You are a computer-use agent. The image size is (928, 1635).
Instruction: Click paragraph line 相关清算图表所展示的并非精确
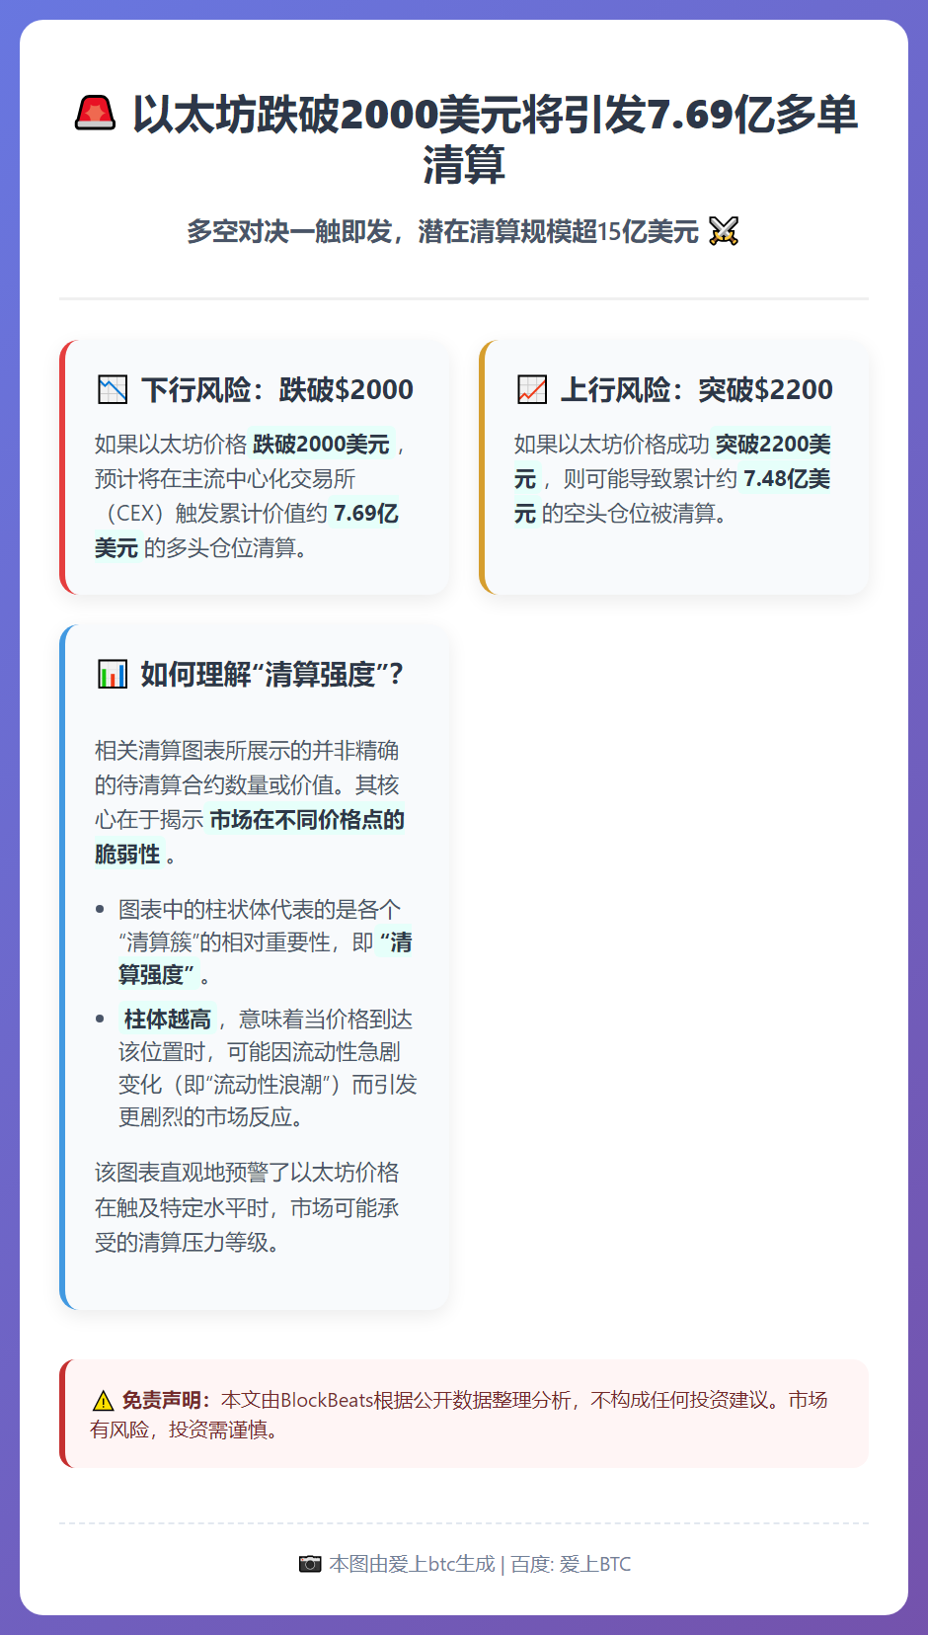tap(247, 750)
